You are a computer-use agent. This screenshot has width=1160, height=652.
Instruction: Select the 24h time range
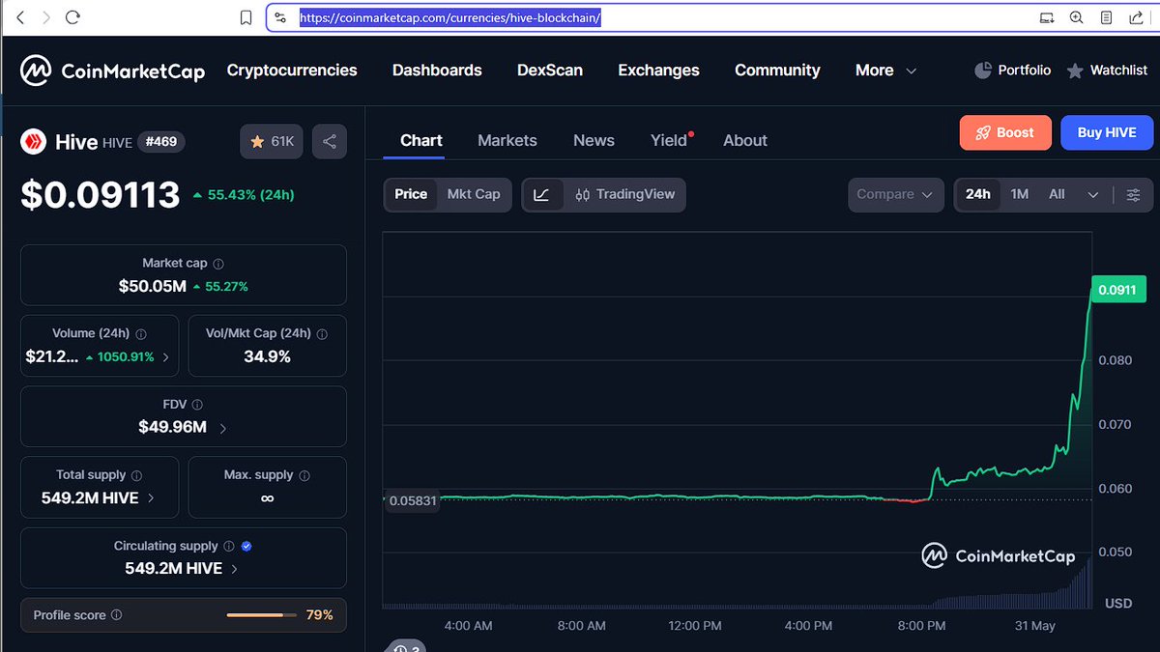click(x=978, y=194)
